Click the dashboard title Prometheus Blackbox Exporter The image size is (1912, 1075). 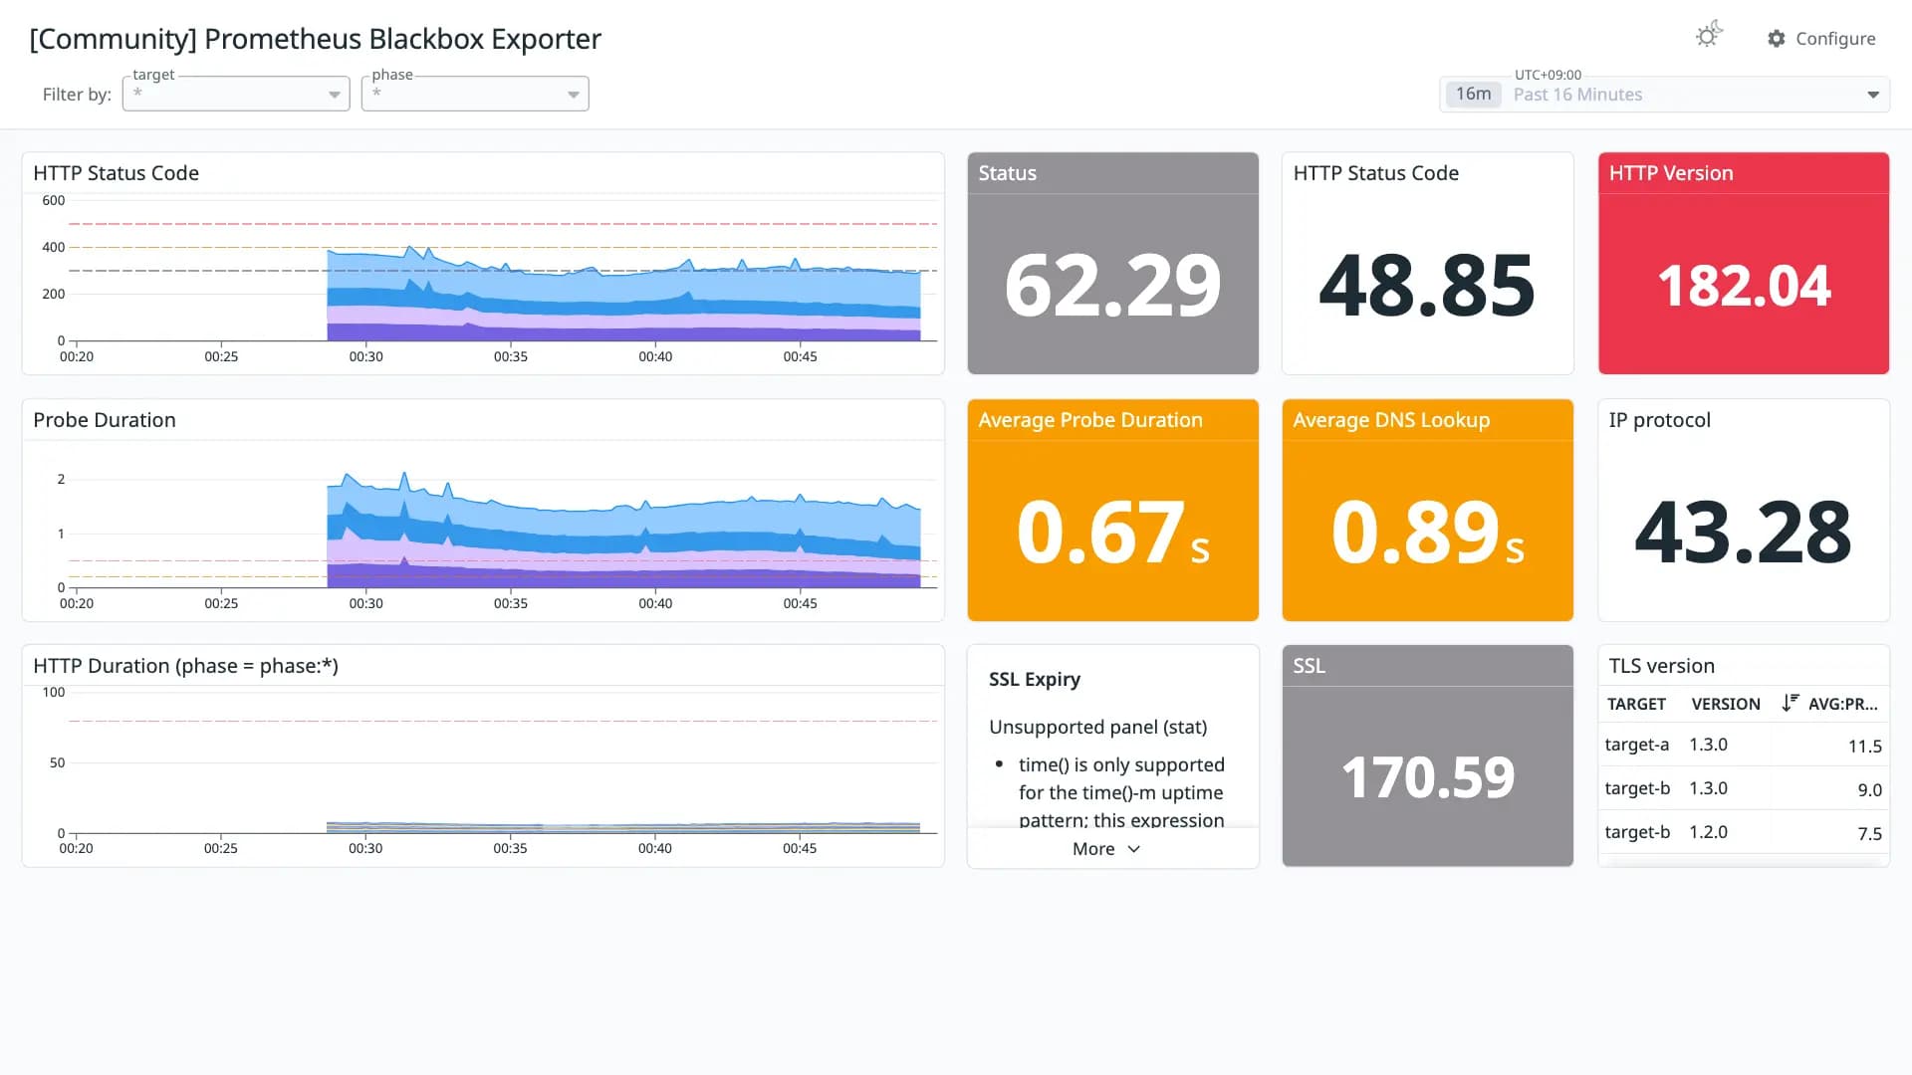click(x=315, y=39)
